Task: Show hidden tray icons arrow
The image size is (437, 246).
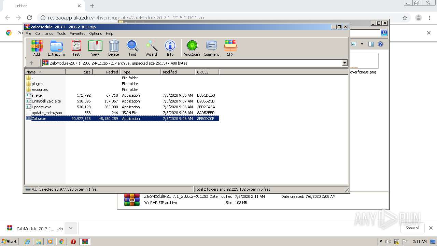Action: [x=381, y=241]
